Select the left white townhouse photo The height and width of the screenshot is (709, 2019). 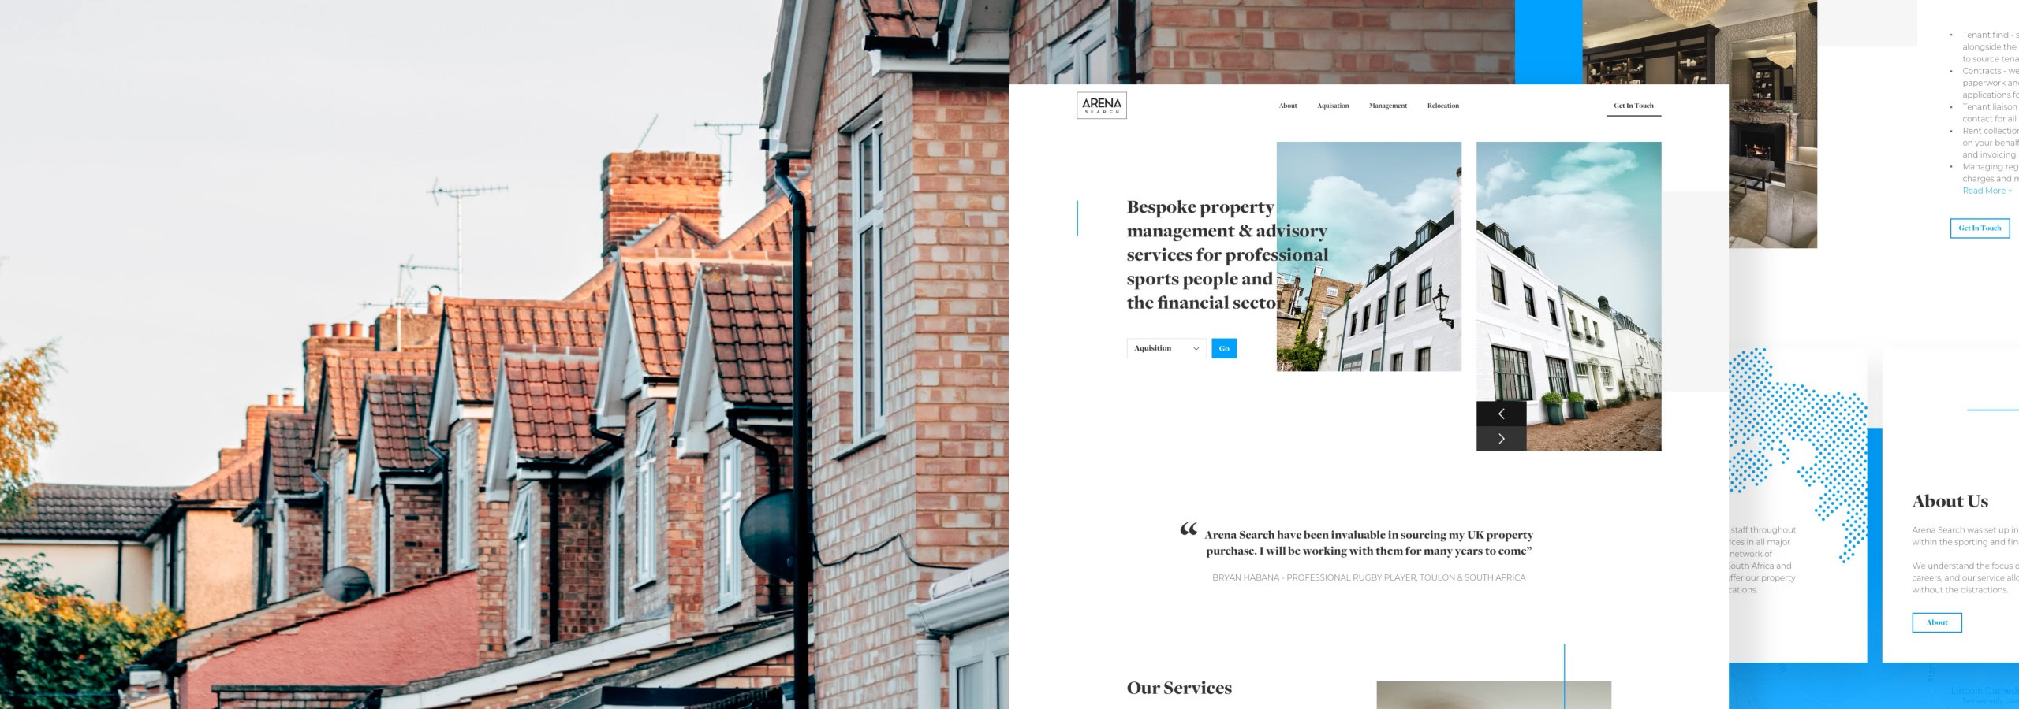click(1368, 256)
